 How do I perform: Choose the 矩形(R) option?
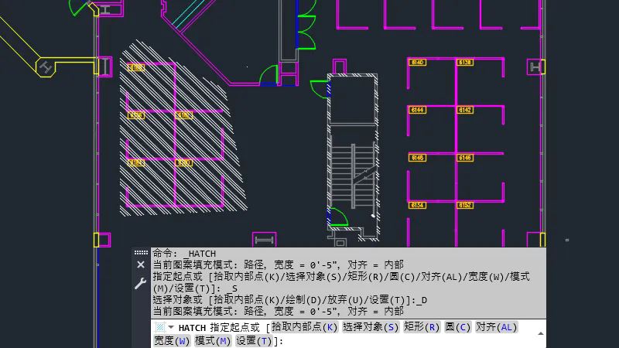click(422, 327)
